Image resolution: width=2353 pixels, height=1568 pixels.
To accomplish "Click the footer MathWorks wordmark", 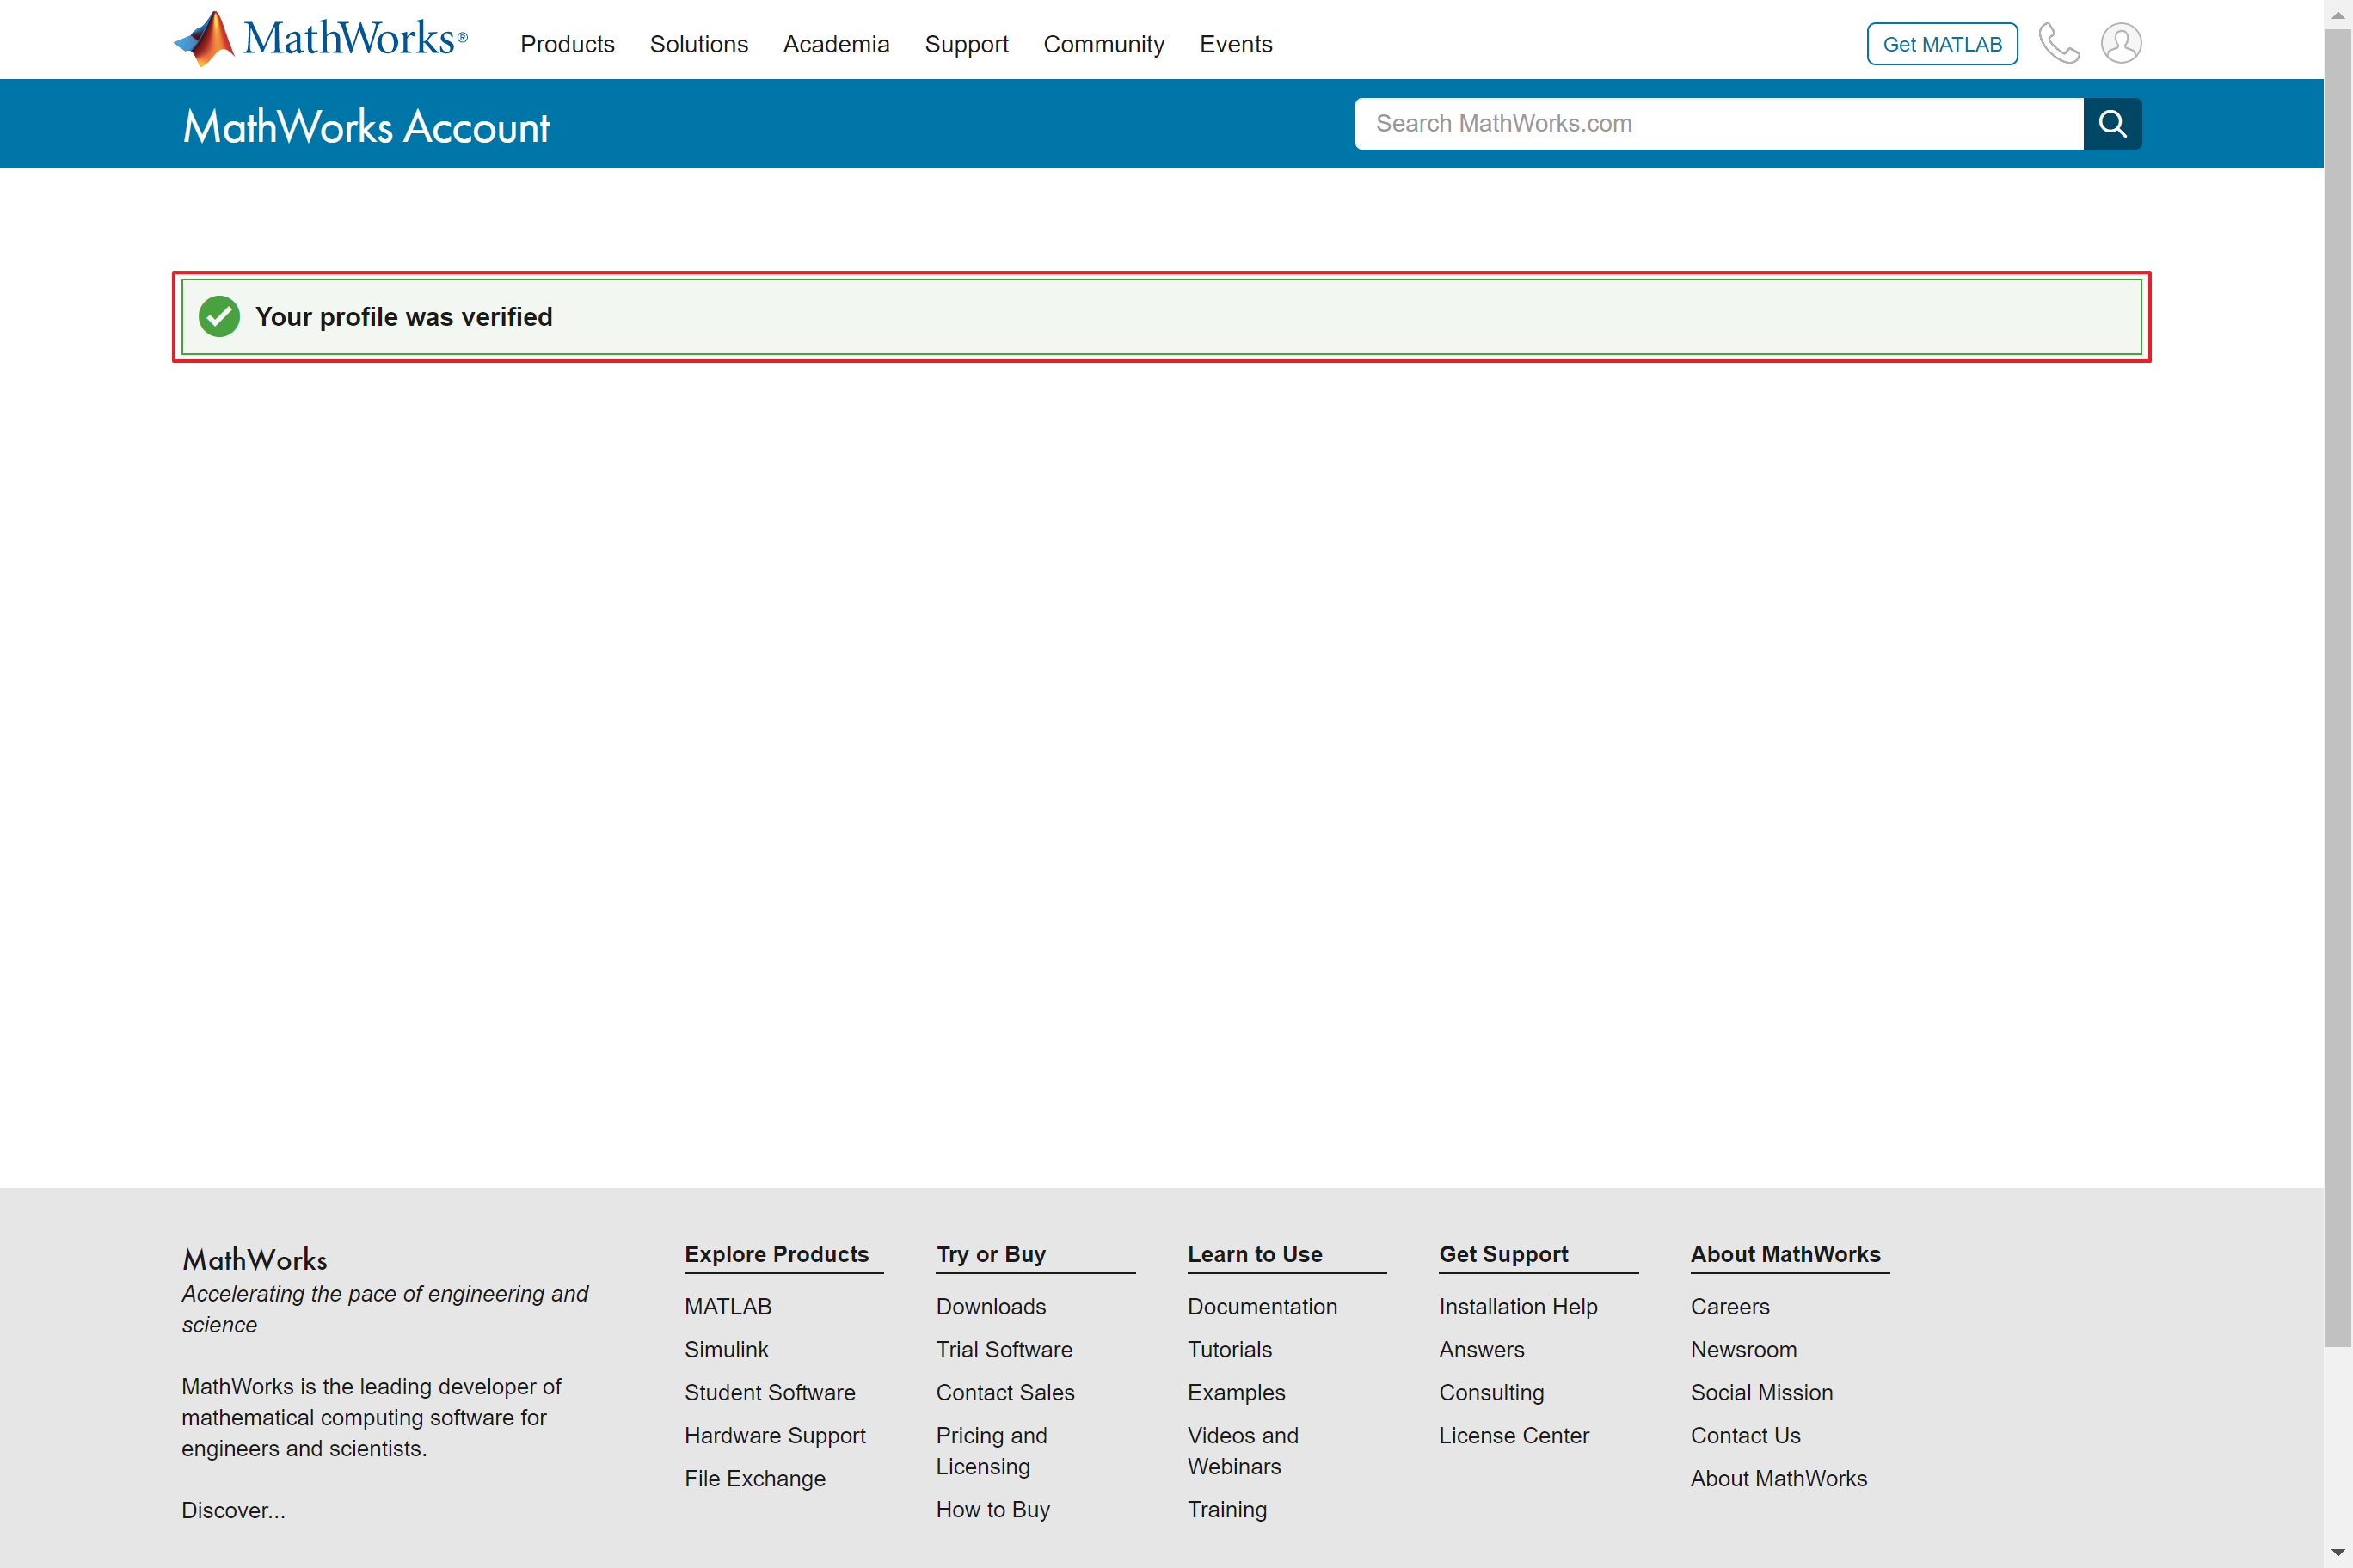I will point(254,1259).
